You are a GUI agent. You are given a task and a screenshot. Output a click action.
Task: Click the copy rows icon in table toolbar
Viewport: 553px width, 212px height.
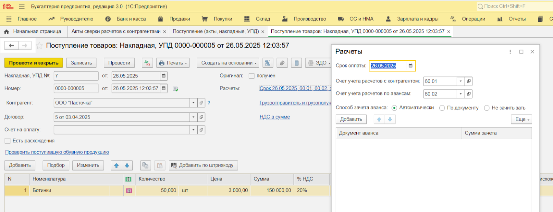point(146,165)
